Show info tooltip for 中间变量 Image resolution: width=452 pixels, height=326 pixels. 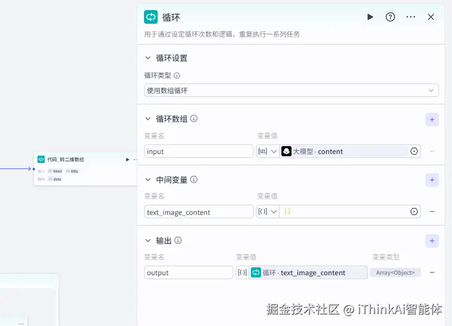(x=194, y=179)
